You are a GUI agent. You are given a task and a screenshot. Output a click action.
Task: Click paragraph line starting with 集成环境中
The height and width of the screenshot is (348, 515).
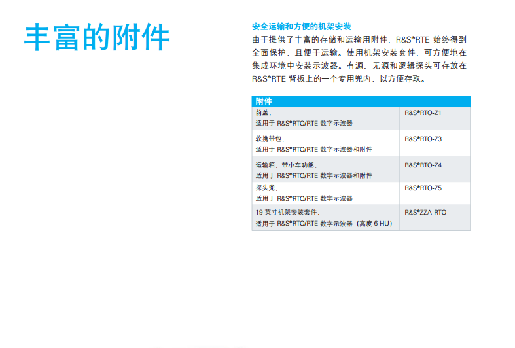(x=359, y=66)
